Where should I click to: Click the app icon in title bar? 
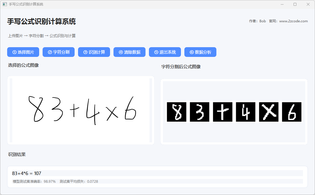click(x=5, y=4)
